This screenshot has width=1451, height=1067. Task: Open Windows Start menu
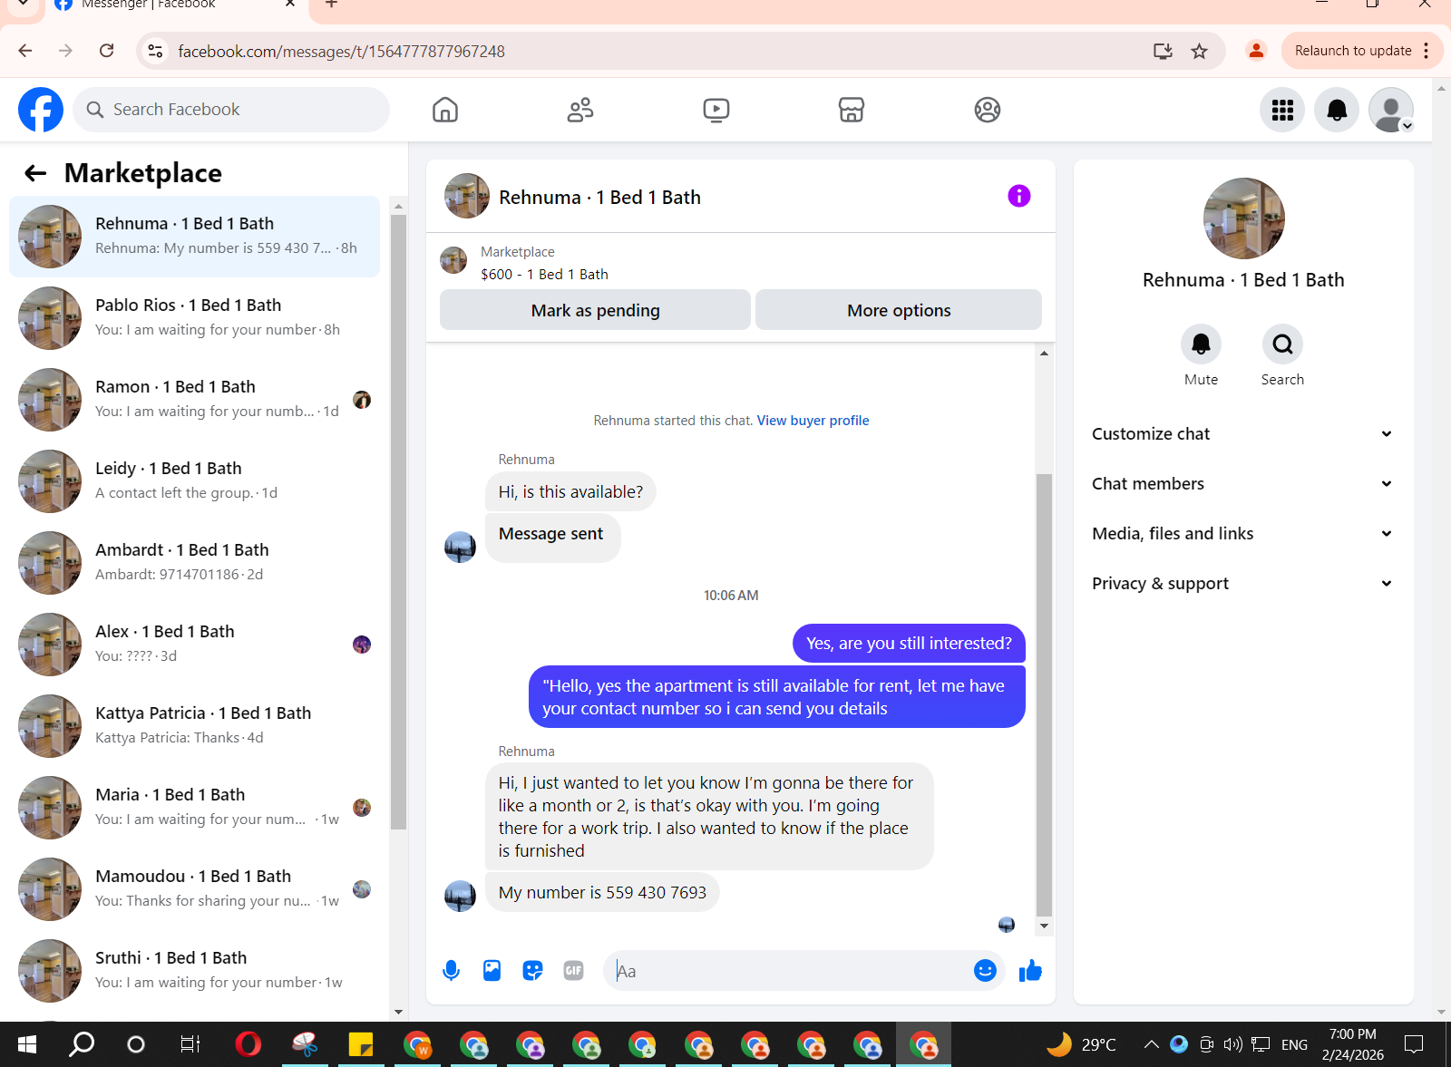(x=27, y=1044)
